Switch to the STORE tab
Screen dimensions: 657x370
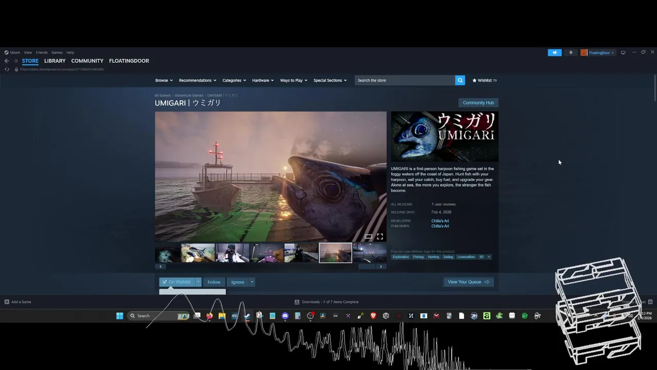(x=30, y=61)
